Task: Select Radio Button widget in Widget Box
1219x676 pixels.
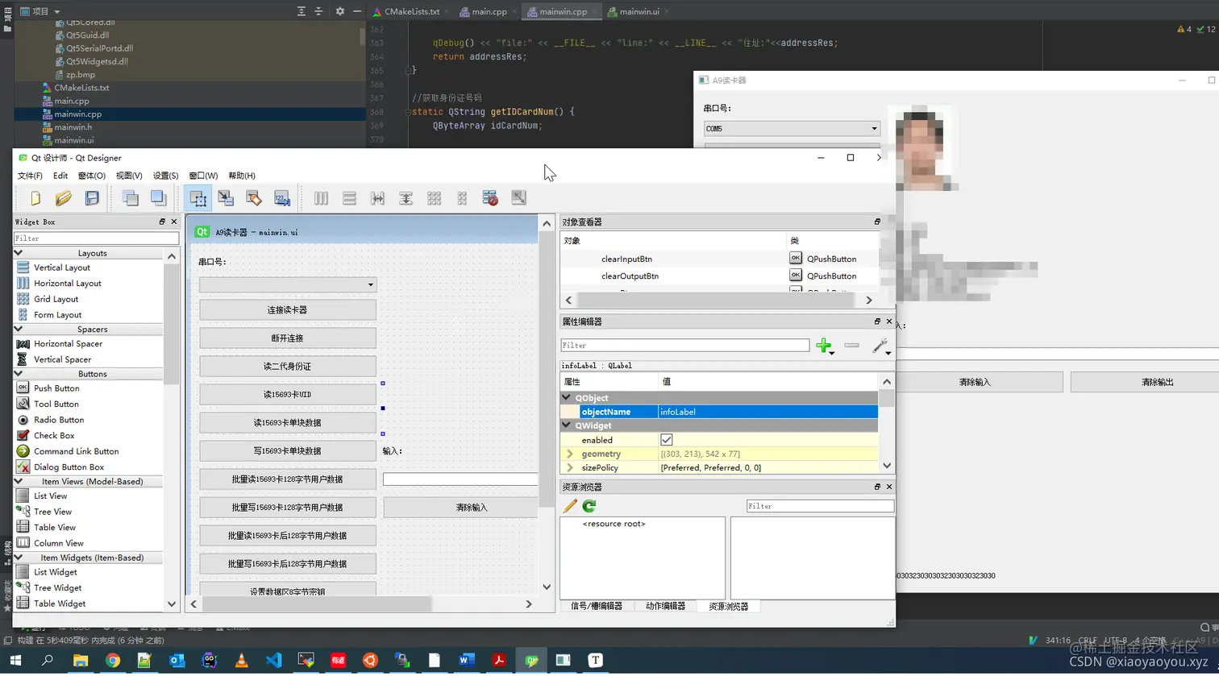Action: 58,420
